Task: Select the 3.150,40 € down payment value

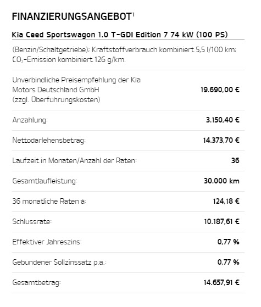Action: 223,120
